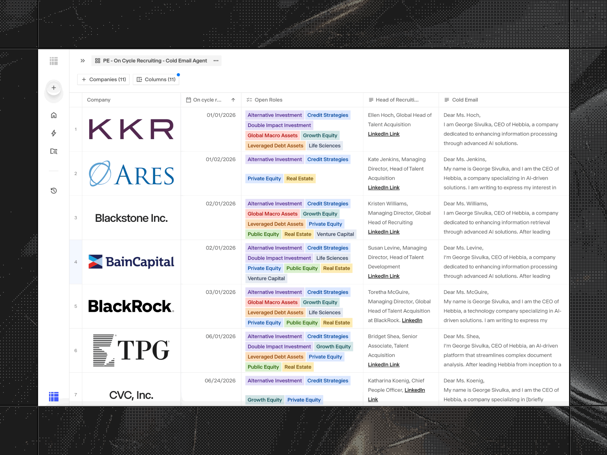Open the Home icon in sidebar
The image size is (607, 455).
pyautogui.click(x=54, y=115)
